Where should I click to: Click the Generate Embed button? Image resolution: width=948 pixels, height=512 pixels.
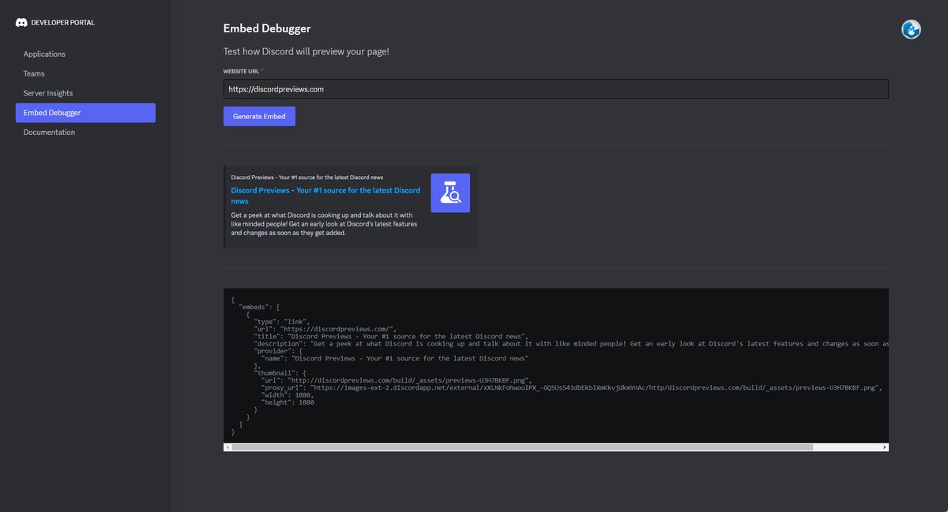pyautogui.click(x=259, y=117)
